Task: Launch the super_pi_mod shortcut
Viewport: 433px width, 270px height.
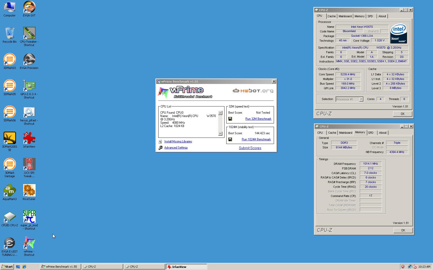Action: [x=29, y=220]
